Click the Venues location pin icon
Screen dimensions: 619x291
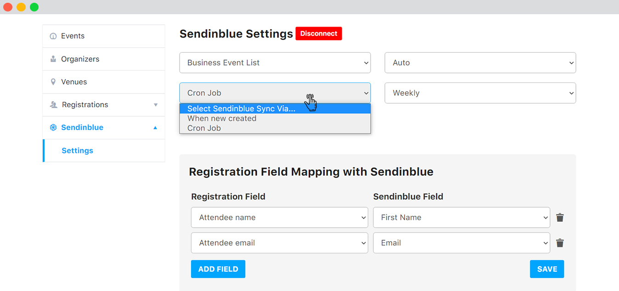(x=53, y=82)
